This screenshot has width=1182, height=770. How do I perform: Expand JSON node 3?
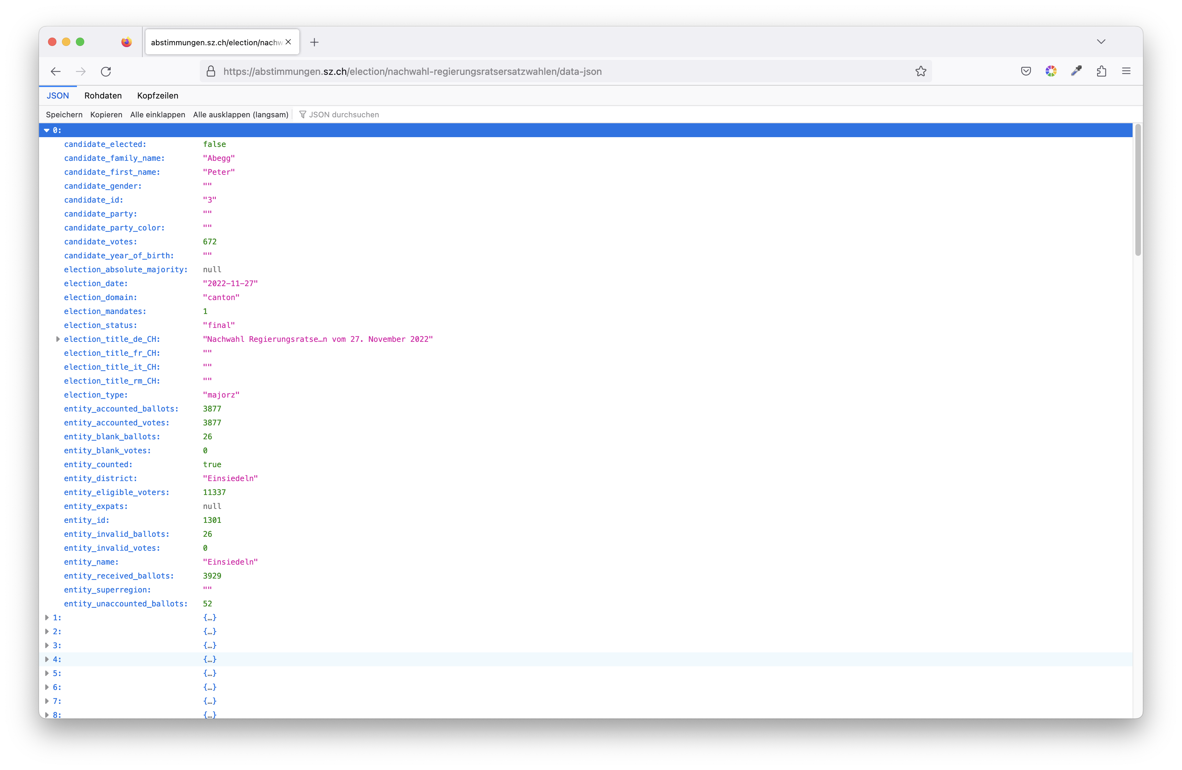(47, 646)
